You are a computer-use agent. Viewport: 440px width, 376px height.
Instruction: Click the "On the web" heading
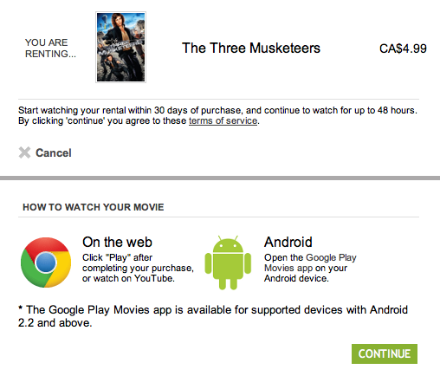(117, 242)
